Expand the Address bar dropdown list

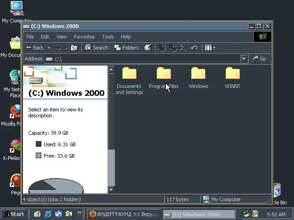(243, 59)
